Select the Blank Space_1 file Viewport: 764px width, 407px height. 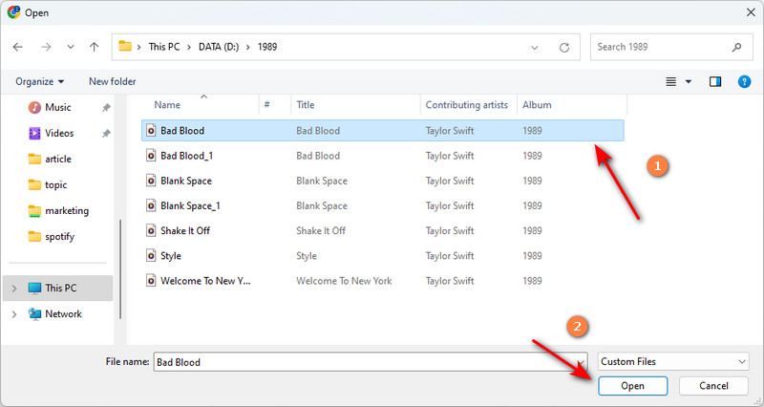383,205
